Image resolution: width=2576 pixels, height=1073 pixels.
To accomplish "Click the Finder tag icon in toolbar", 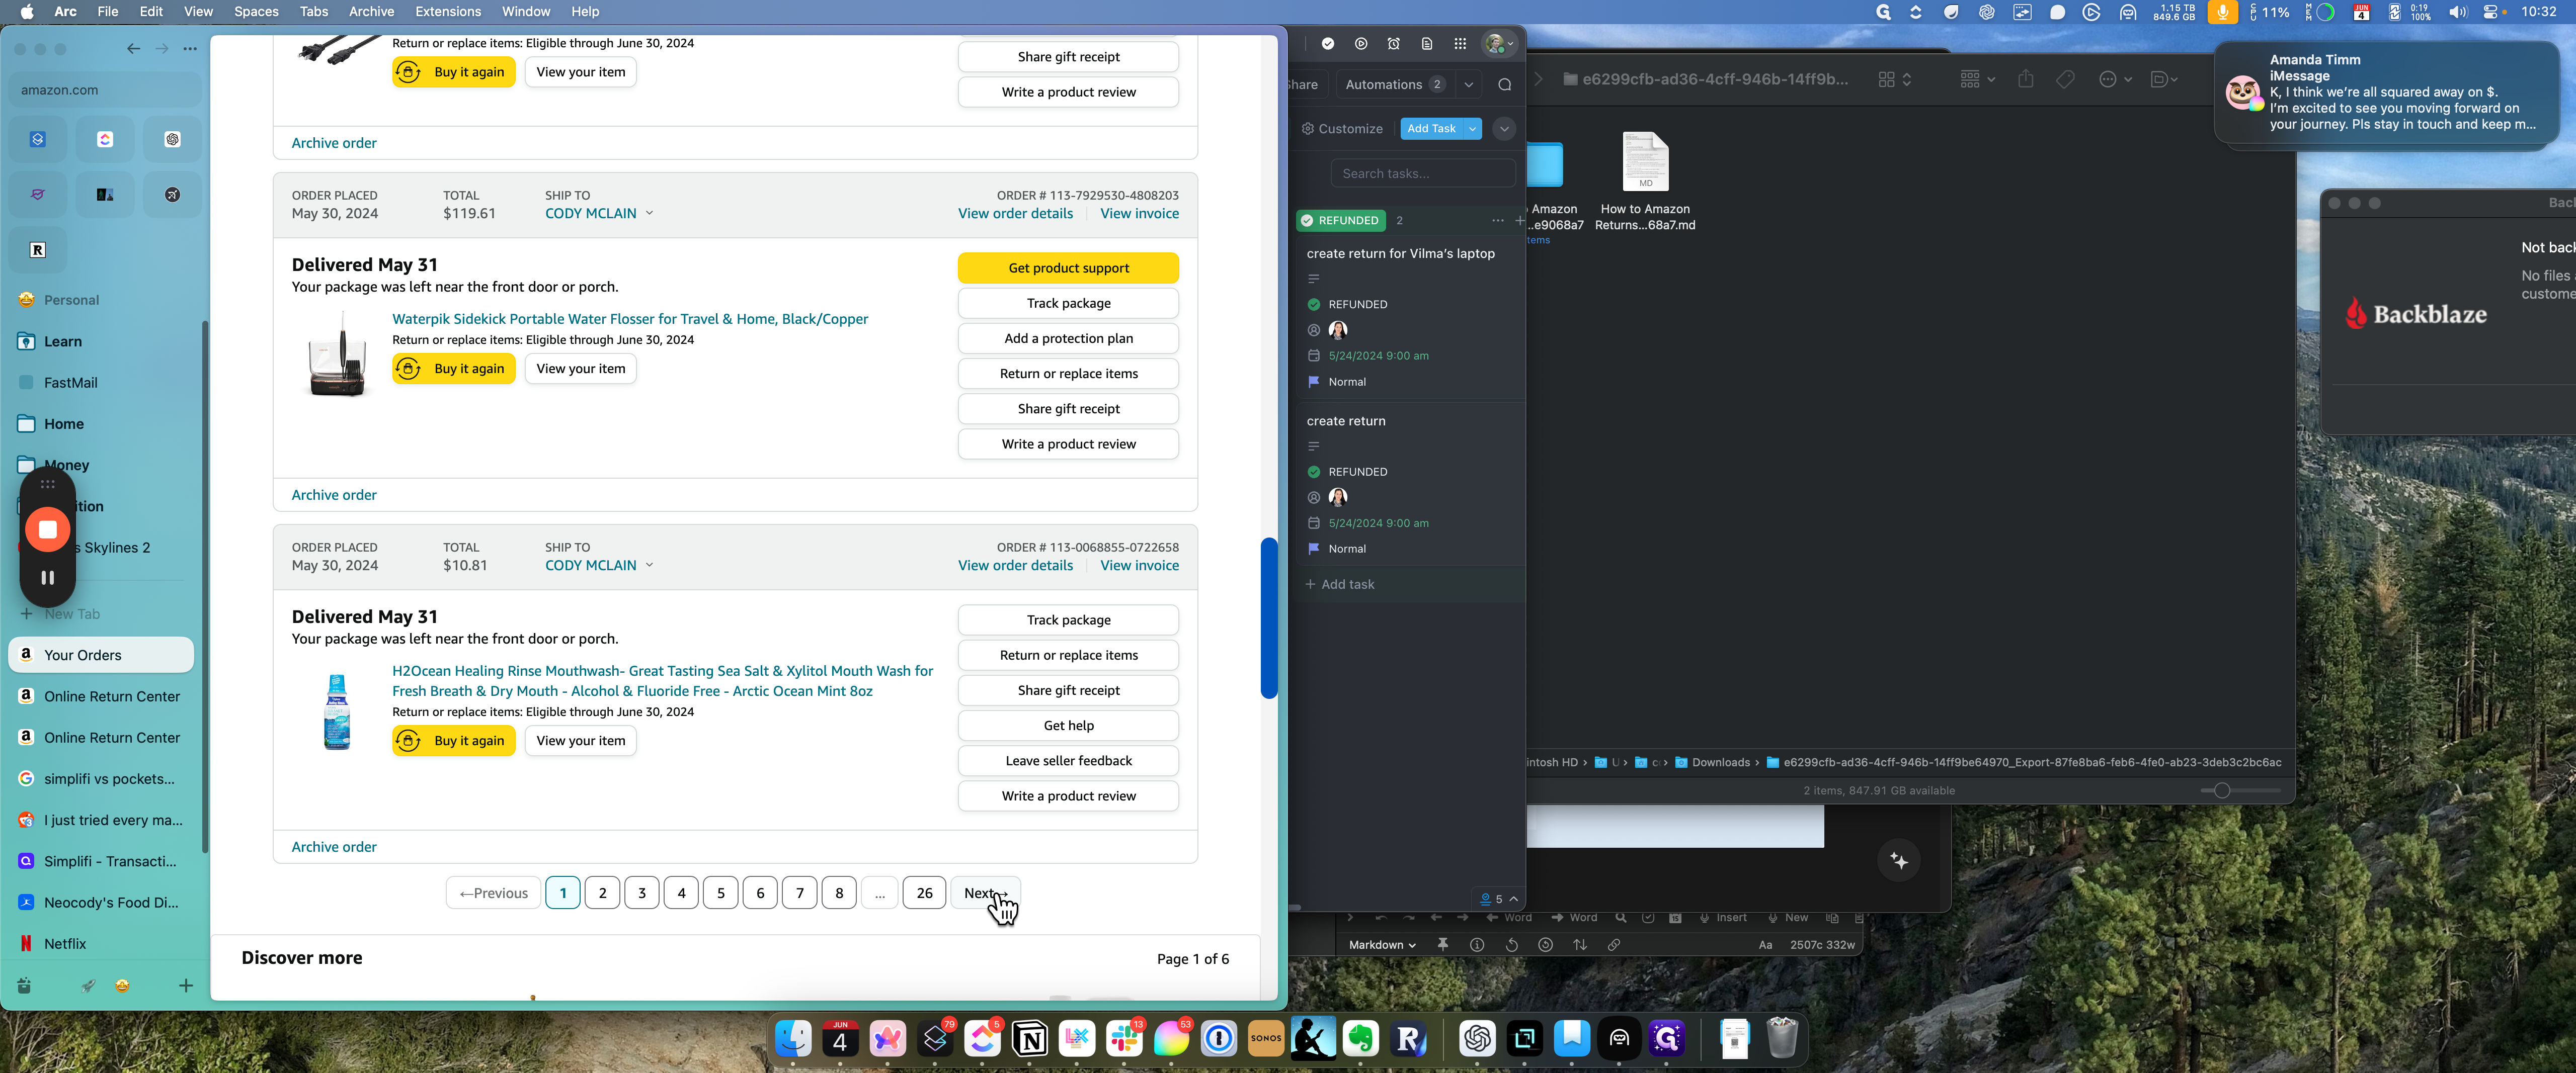I will [x=2065, y=79].
